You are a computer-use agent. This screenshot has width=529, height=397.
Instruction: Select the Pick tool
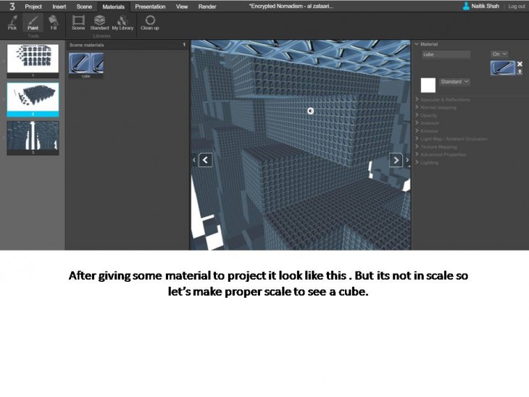pyautogui.click(x=12, y=22)
